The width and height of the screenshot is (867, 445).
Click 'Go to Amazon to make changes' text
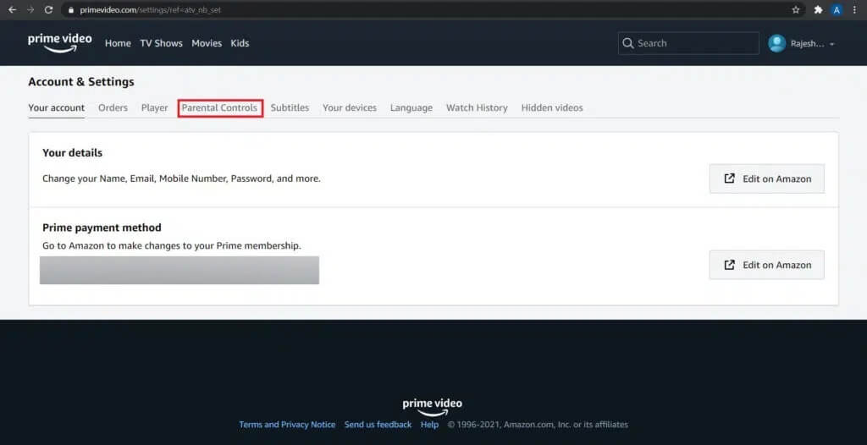172,245
